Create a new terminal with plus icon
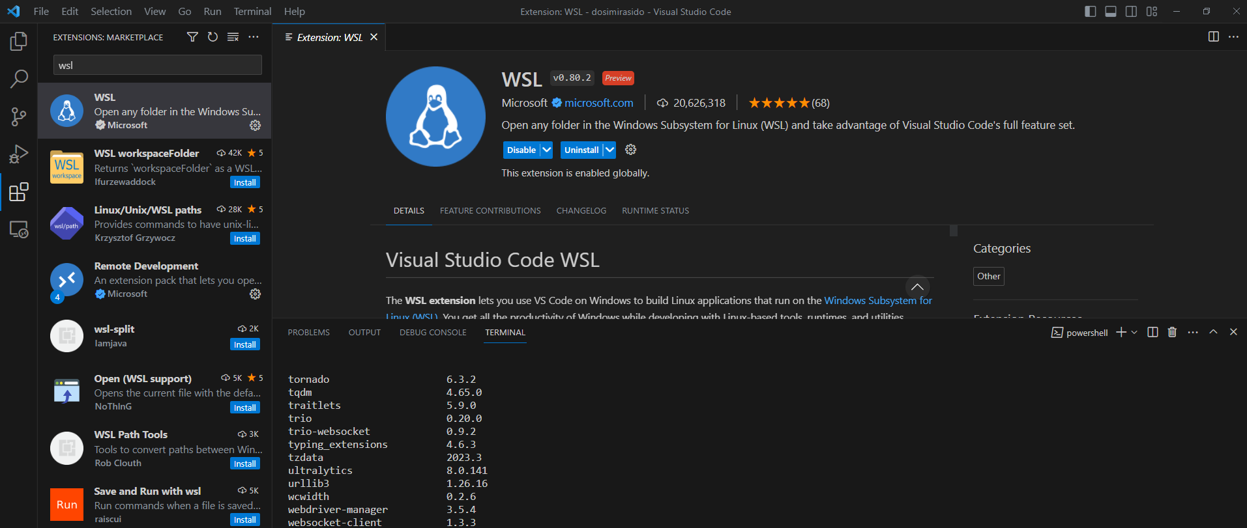The image size is (1247, 528). point(1121,332)
